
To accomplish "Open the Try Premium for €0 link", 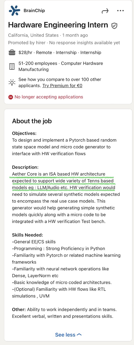I will (62, 86).
